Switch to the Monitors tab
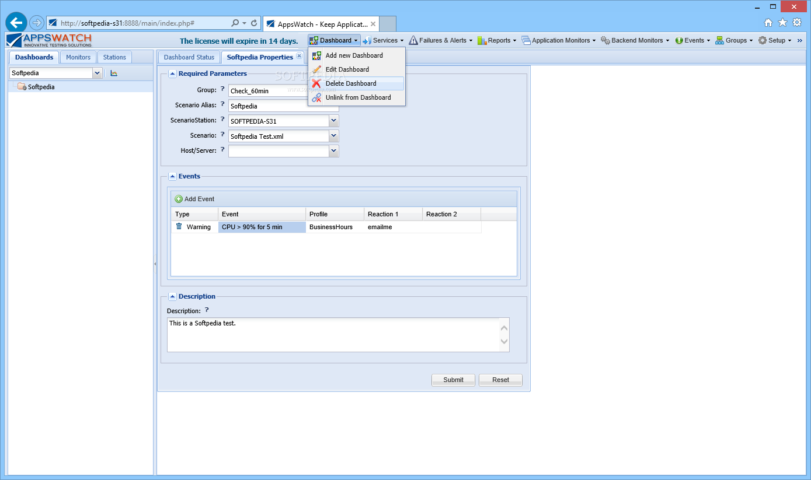The width and height of the screenshot is (811, 480). (78, 57)
